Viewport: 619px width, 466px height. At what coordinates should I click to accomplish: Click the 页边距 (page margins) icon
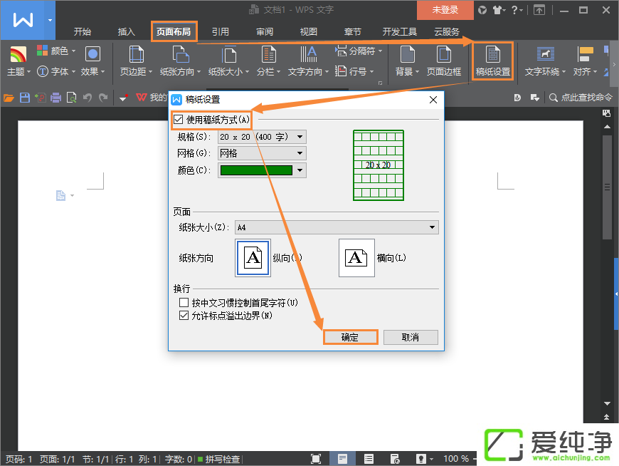click(x=136, y=61)
